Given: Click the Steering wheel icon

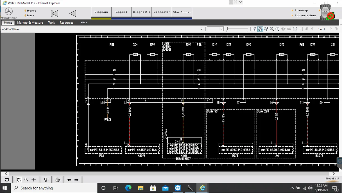Looking at the screenshot, I should [x=295, y=29].
